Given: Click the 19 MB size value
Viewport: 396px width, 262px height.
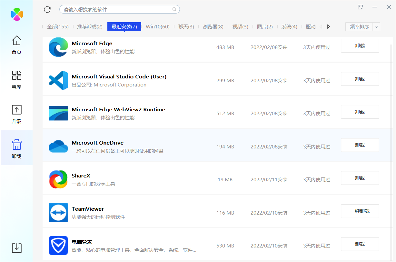Looking at the screenshot, I should [x=225, y=180].
